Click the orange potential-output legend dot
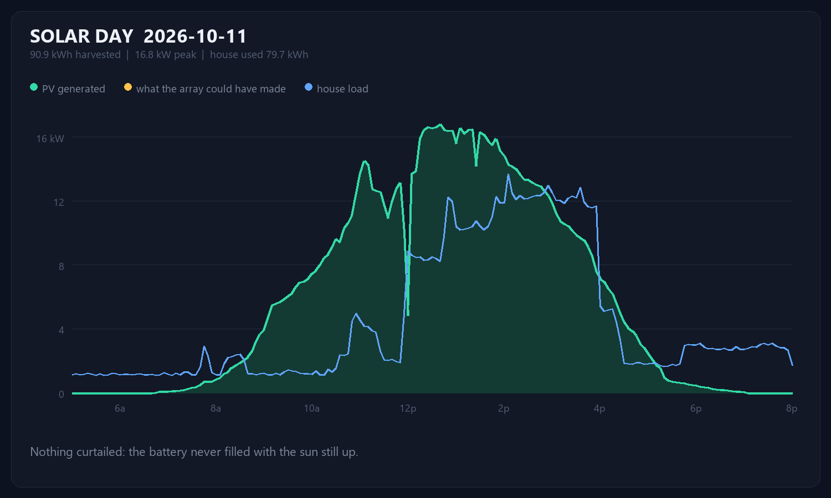Image resolution: width=831 pixels, height=498 pixels. 128,87
